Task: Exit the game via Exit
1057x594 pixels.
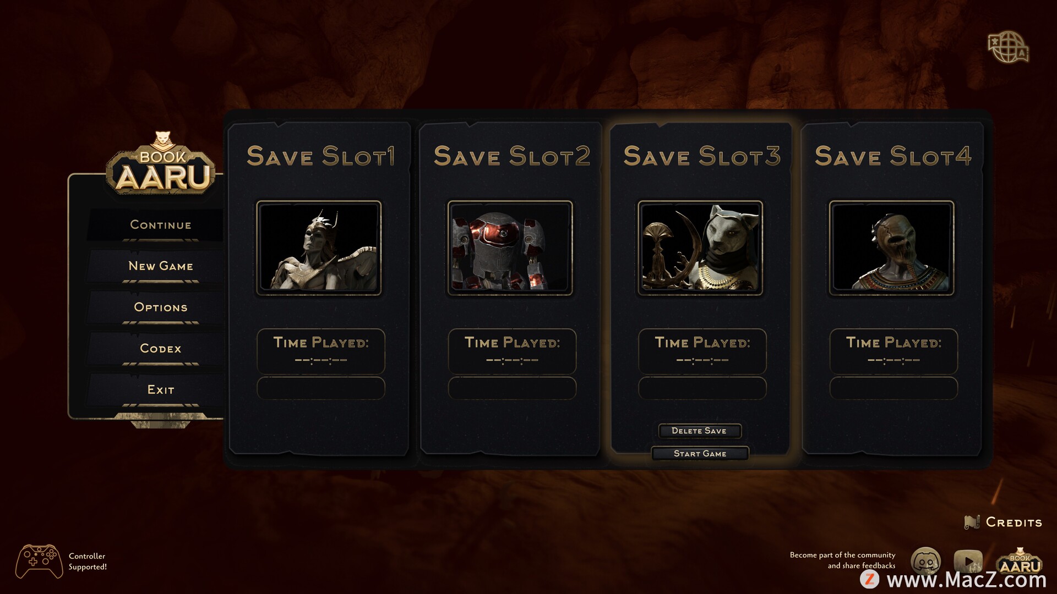Action: pyautogui.click(x=160, y=390)
